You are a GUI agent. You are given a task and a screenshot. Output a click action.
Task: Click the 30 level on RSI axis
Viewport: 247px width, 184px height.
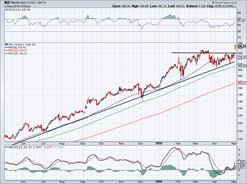(239, 31)
